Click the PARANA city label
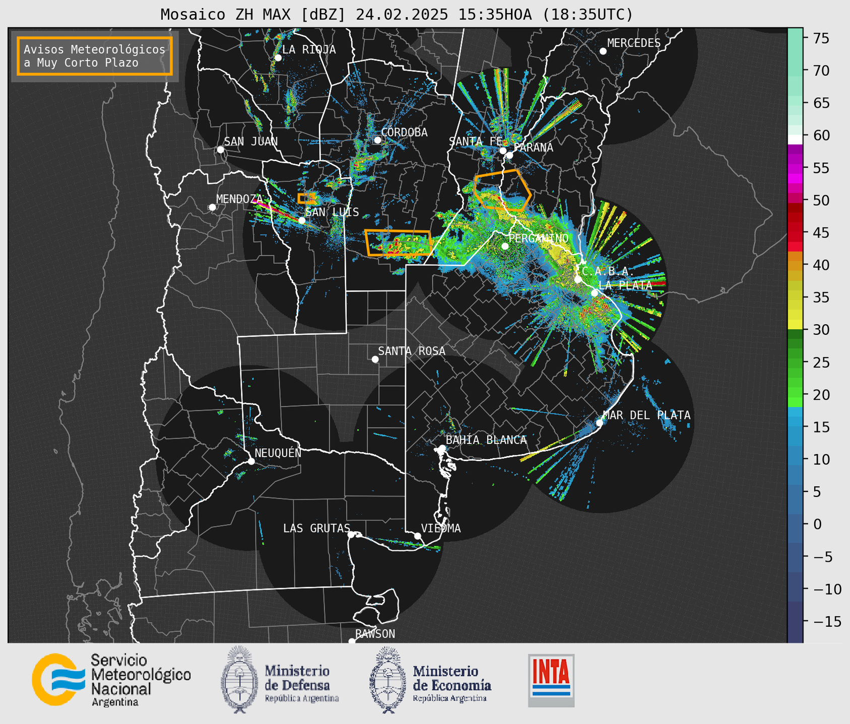Screen dimensions: 850x724 tap(533, 148)
